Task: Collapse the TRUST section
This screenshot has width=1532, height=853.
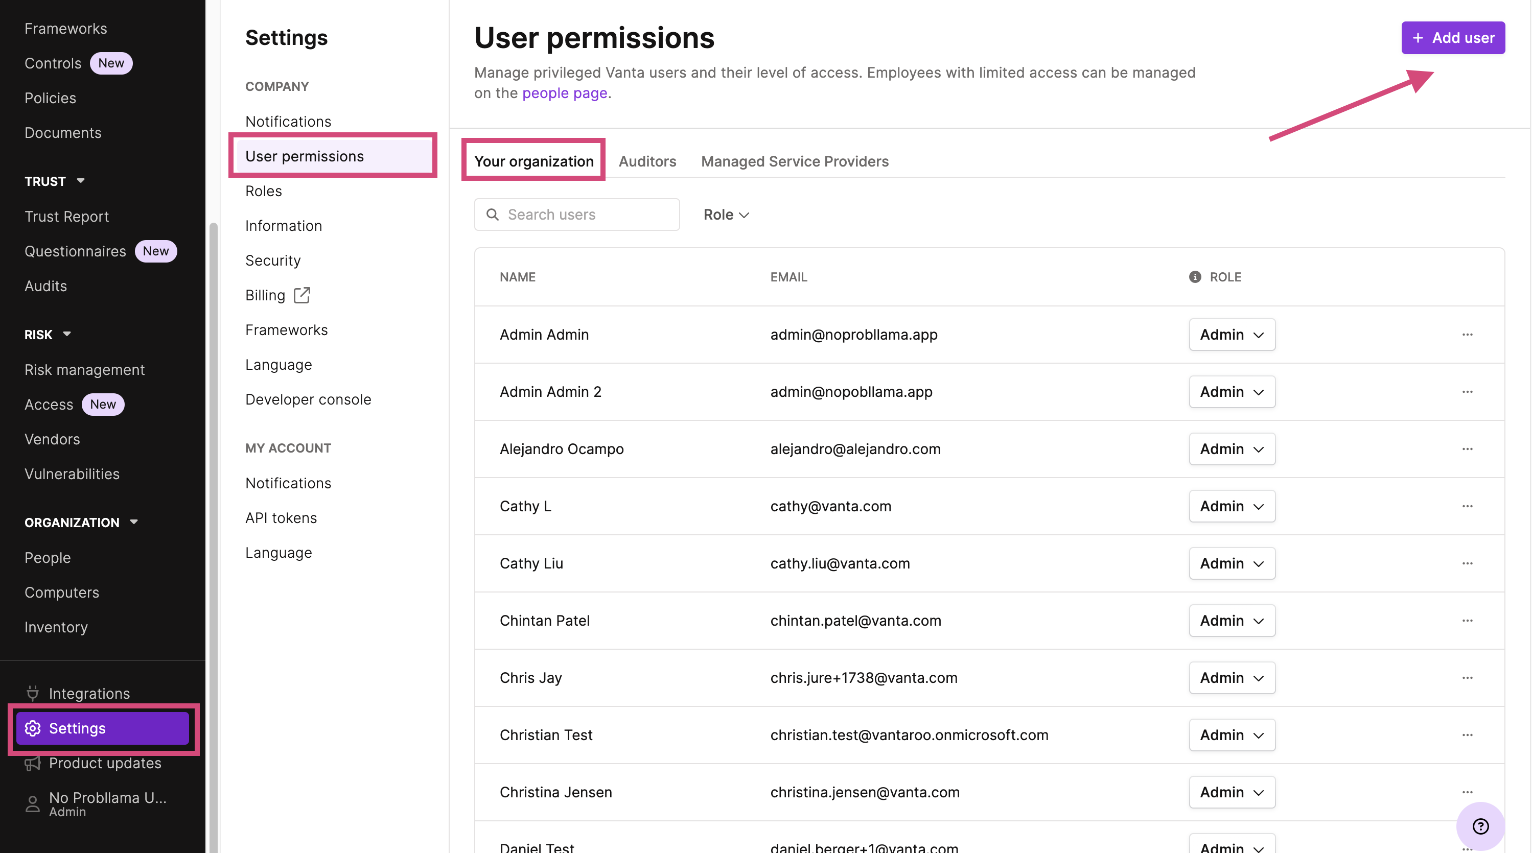Action: (81, 181)
